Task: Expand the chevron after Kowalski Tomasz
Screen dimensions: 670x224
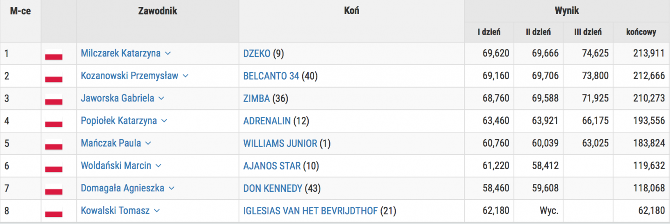Action: [157, 211]
